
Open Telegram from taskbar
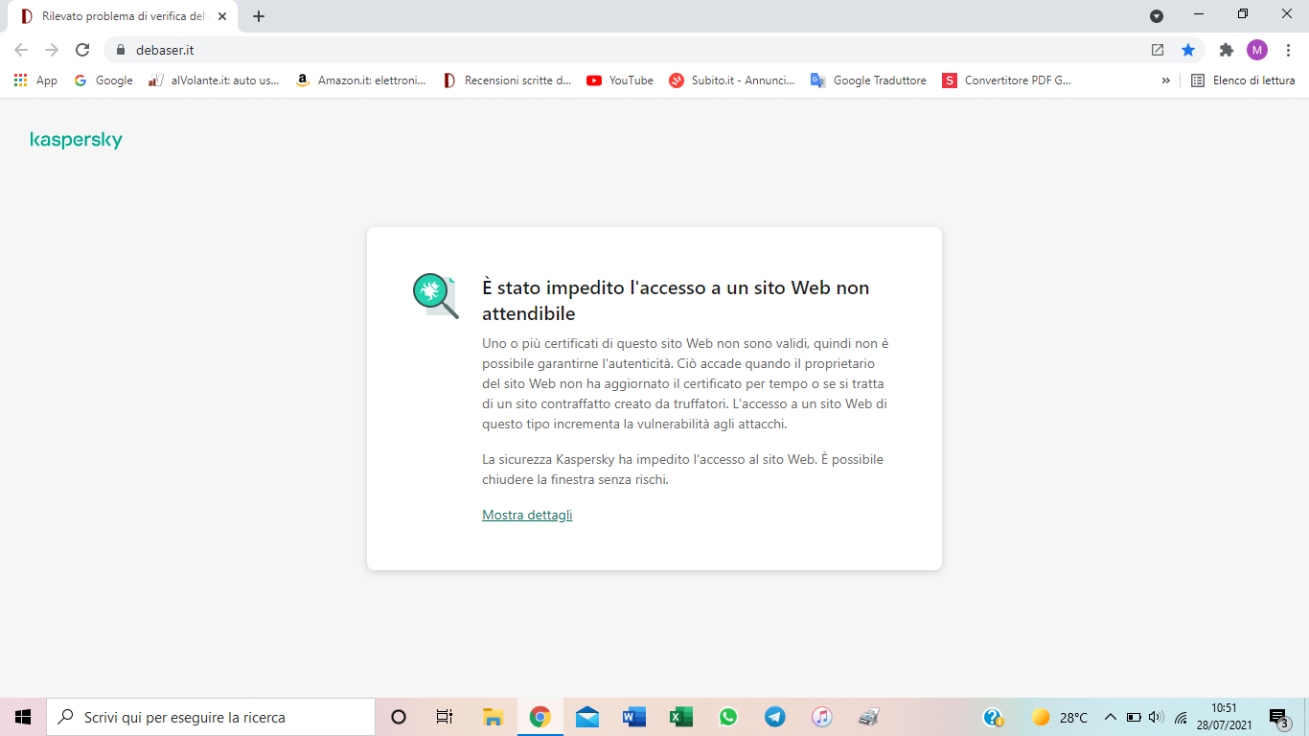(x=775, y=717)
